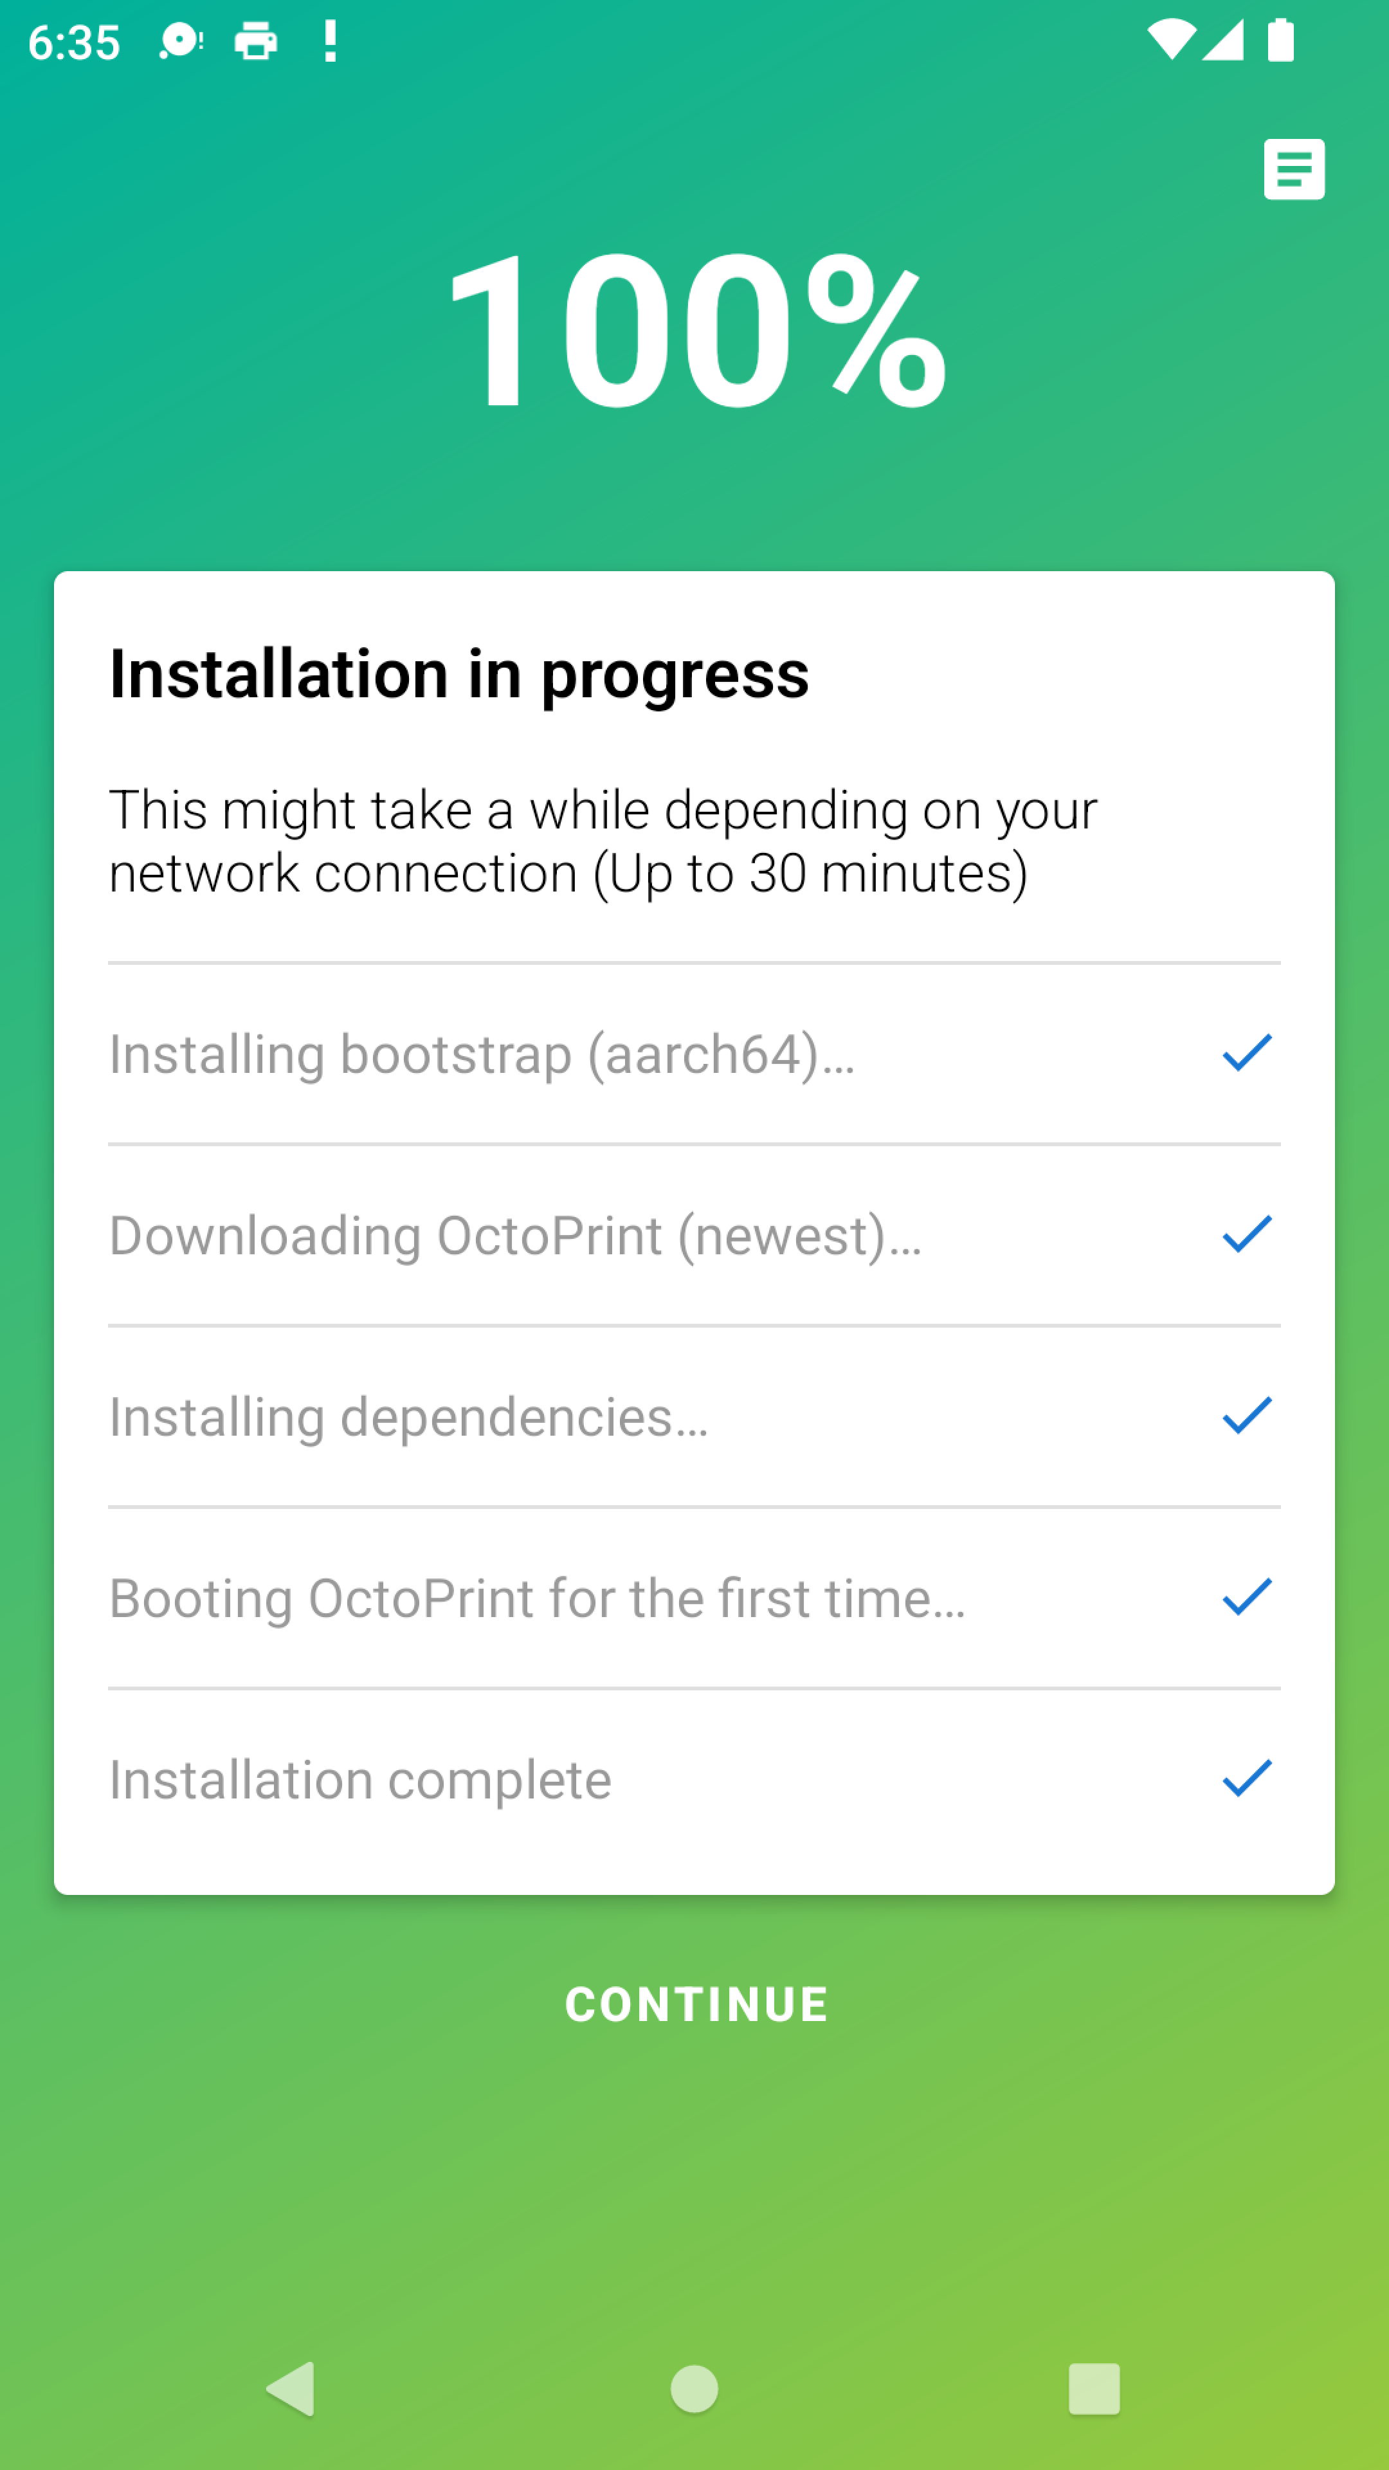1389x2470 pixels.
Task: Tap the exclamation alert status icon
Action: pos(330,42)
